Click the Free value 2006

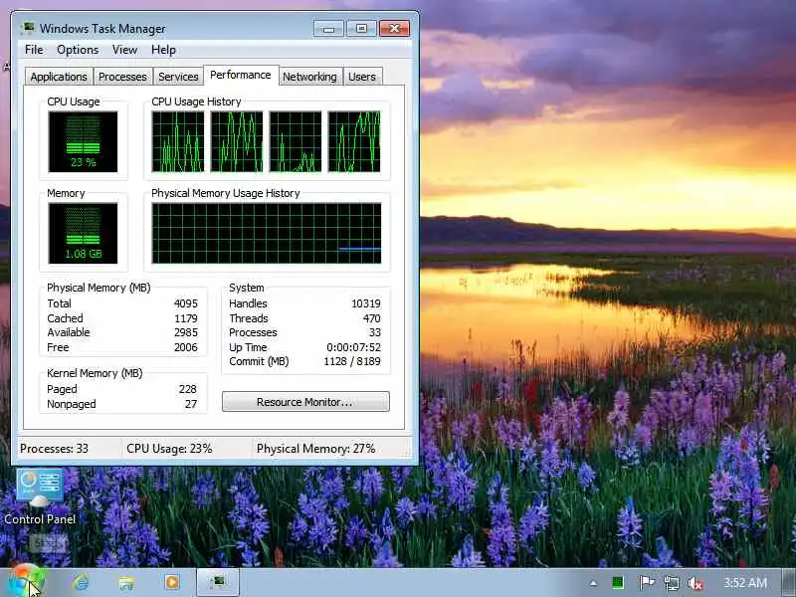tap(186, 347)
